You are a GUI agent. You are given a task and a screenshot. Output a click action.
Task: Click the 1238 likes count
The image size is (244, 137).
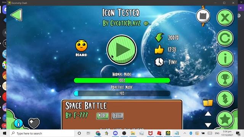(x=172, y=50)
